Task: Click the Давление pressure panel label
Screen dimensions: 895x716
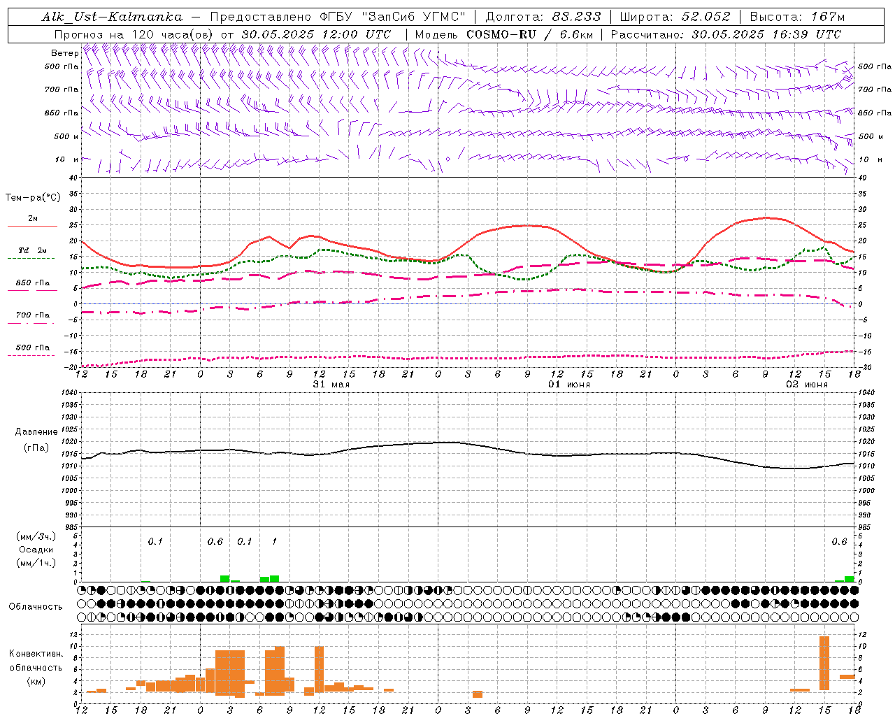Action: pyautogui.click(x=36, y=432)
